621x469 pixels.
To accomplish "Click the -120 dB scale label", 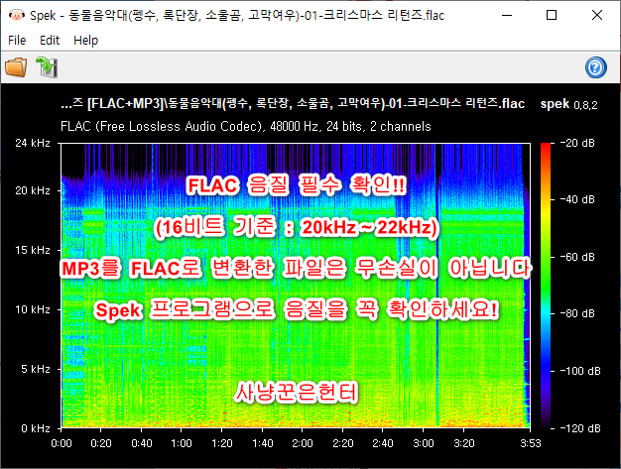I will pyautogui.click(x=580, y=428).
